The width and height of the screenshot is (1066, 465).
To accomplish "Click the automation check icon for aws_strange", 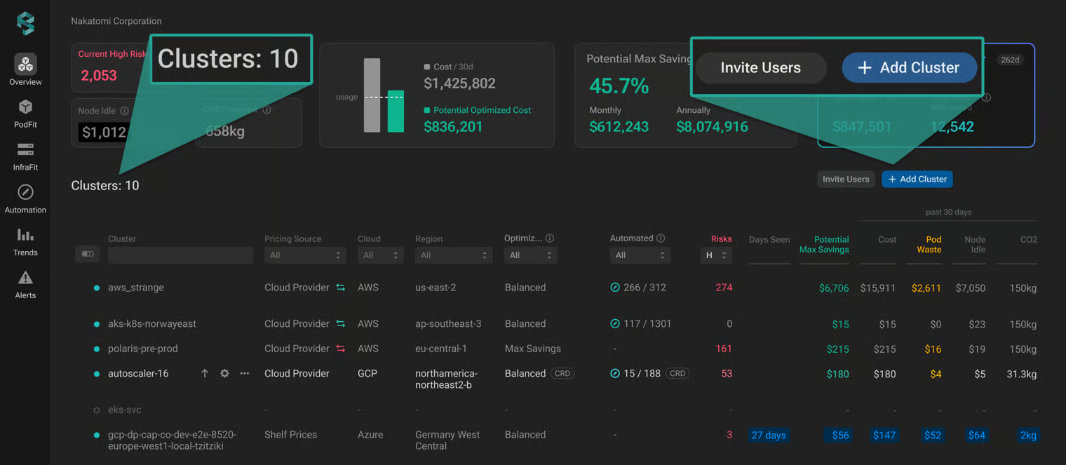I will click(x=615, y=288).
